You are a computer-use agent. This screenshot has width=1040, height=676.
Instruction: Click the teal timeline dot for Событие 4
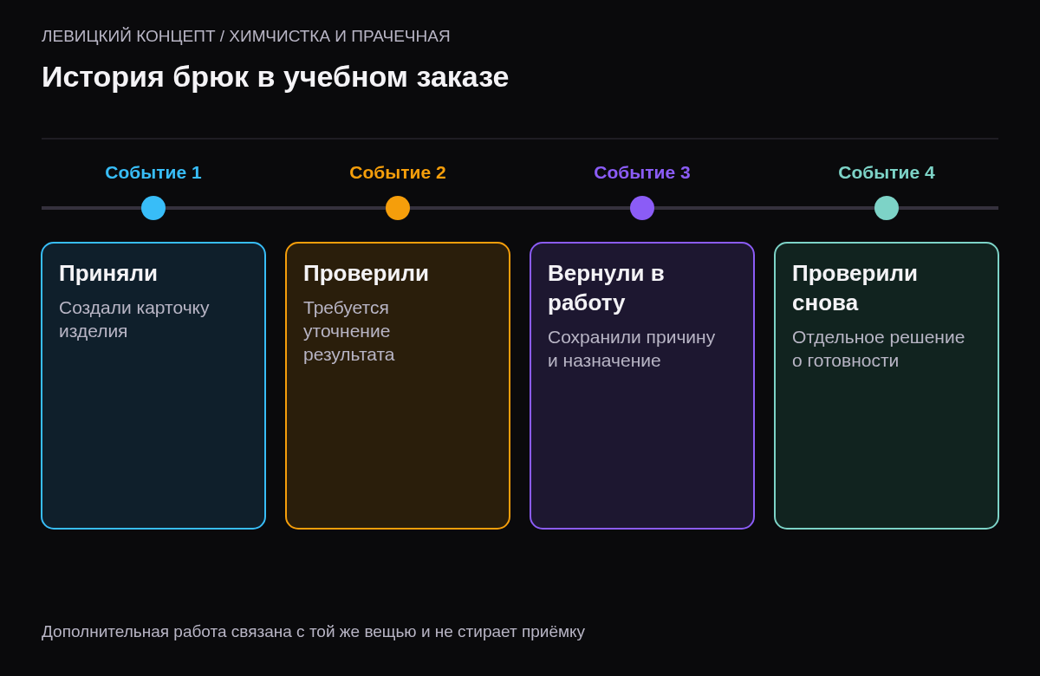(887, 208)
